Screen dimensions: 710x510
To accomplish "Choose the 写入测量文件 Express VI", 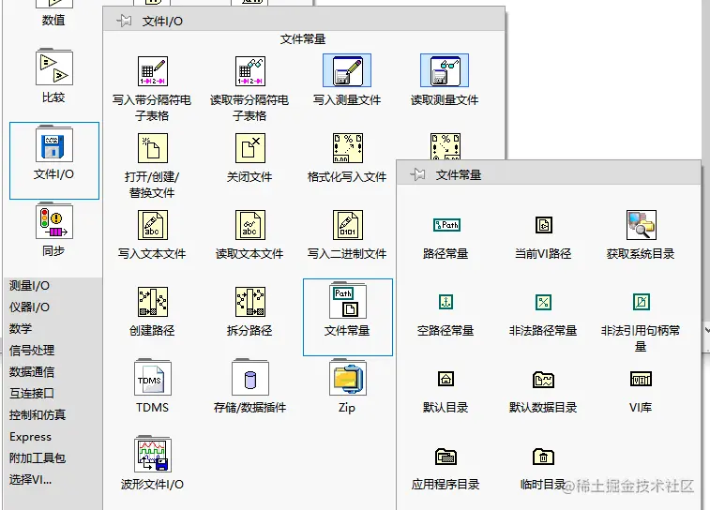I will click(x=347, y=70).
